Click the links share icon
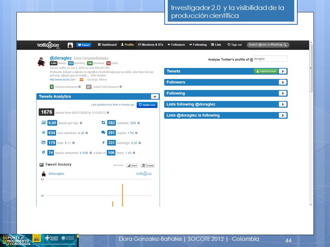This screenshot has width=330, height=247. [43, 142]
